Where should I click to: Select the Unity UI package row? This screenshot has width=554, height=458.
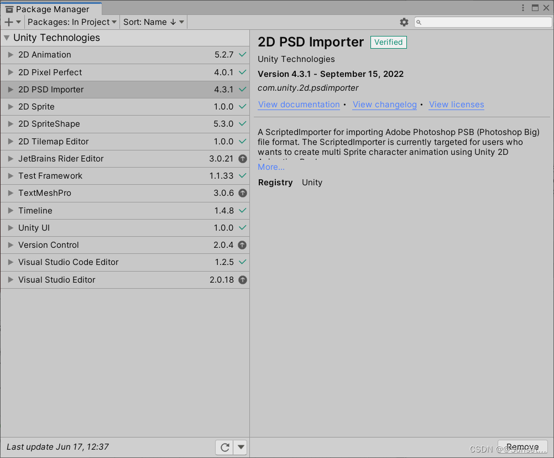[x=125, y=227]
